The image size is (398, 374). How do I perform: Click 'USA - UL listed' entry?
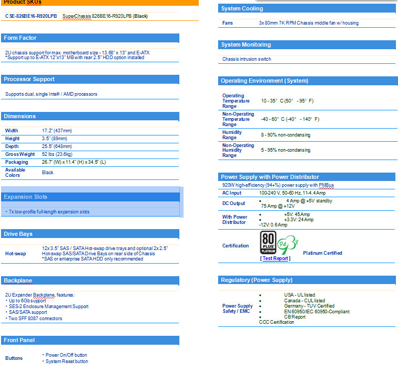(x=299, y=294)
